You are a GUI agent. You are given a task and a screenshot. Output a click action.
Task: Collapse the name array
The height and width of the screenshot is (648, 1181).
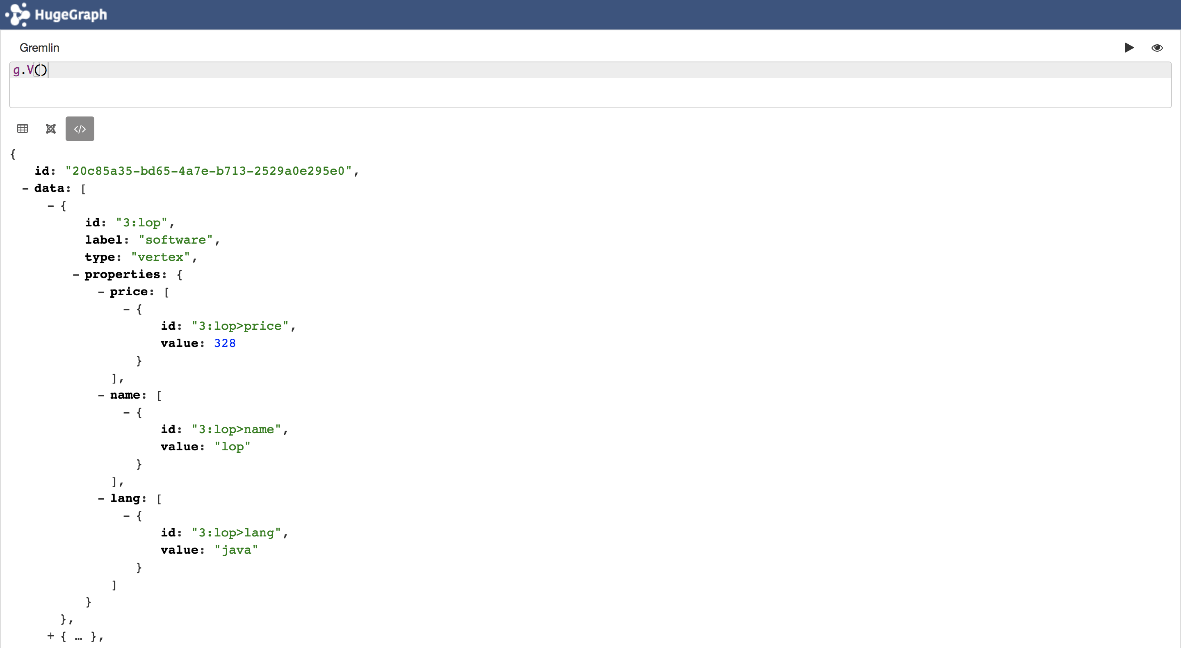(x=101, y=395)
